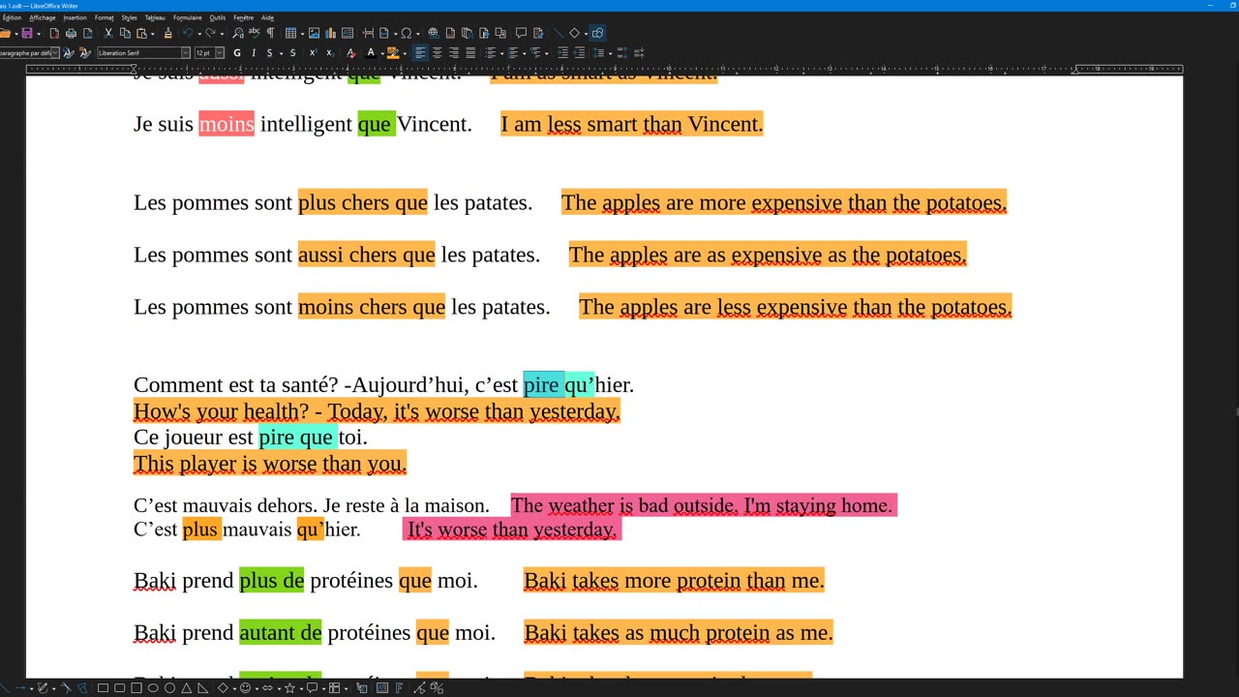Open Find and Replace
Viewport: 1239px width, 697px height.
coord(238,33)
